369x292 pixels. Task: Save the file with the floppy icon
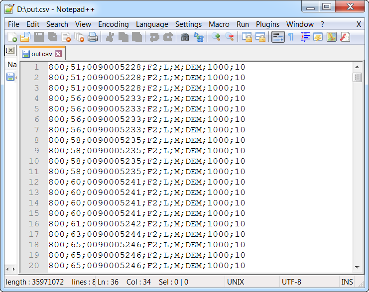(39, 37)
